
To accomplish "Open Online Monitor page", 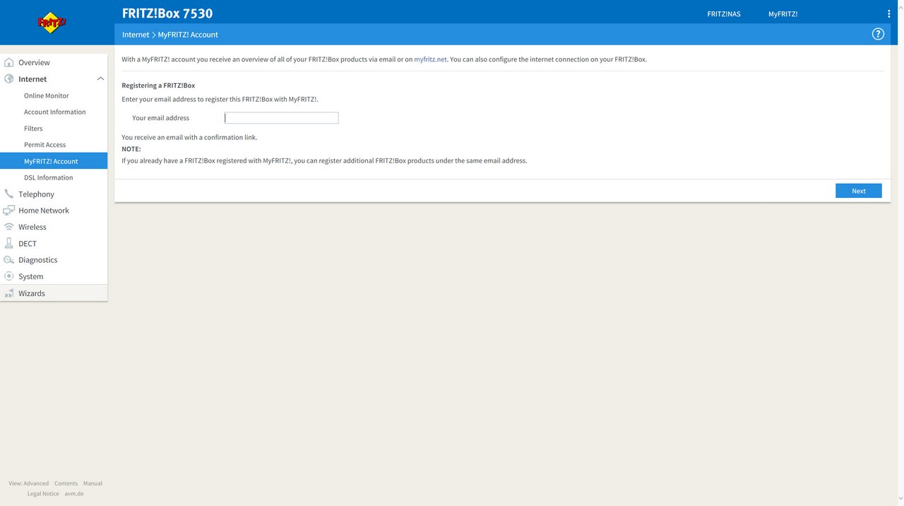I will tap(47, 95).
